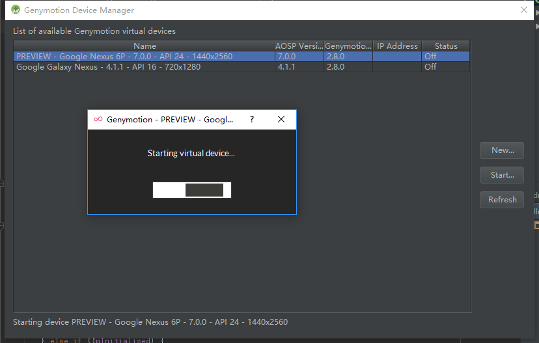Refresh the virtual devices list

tap(502, 200)
